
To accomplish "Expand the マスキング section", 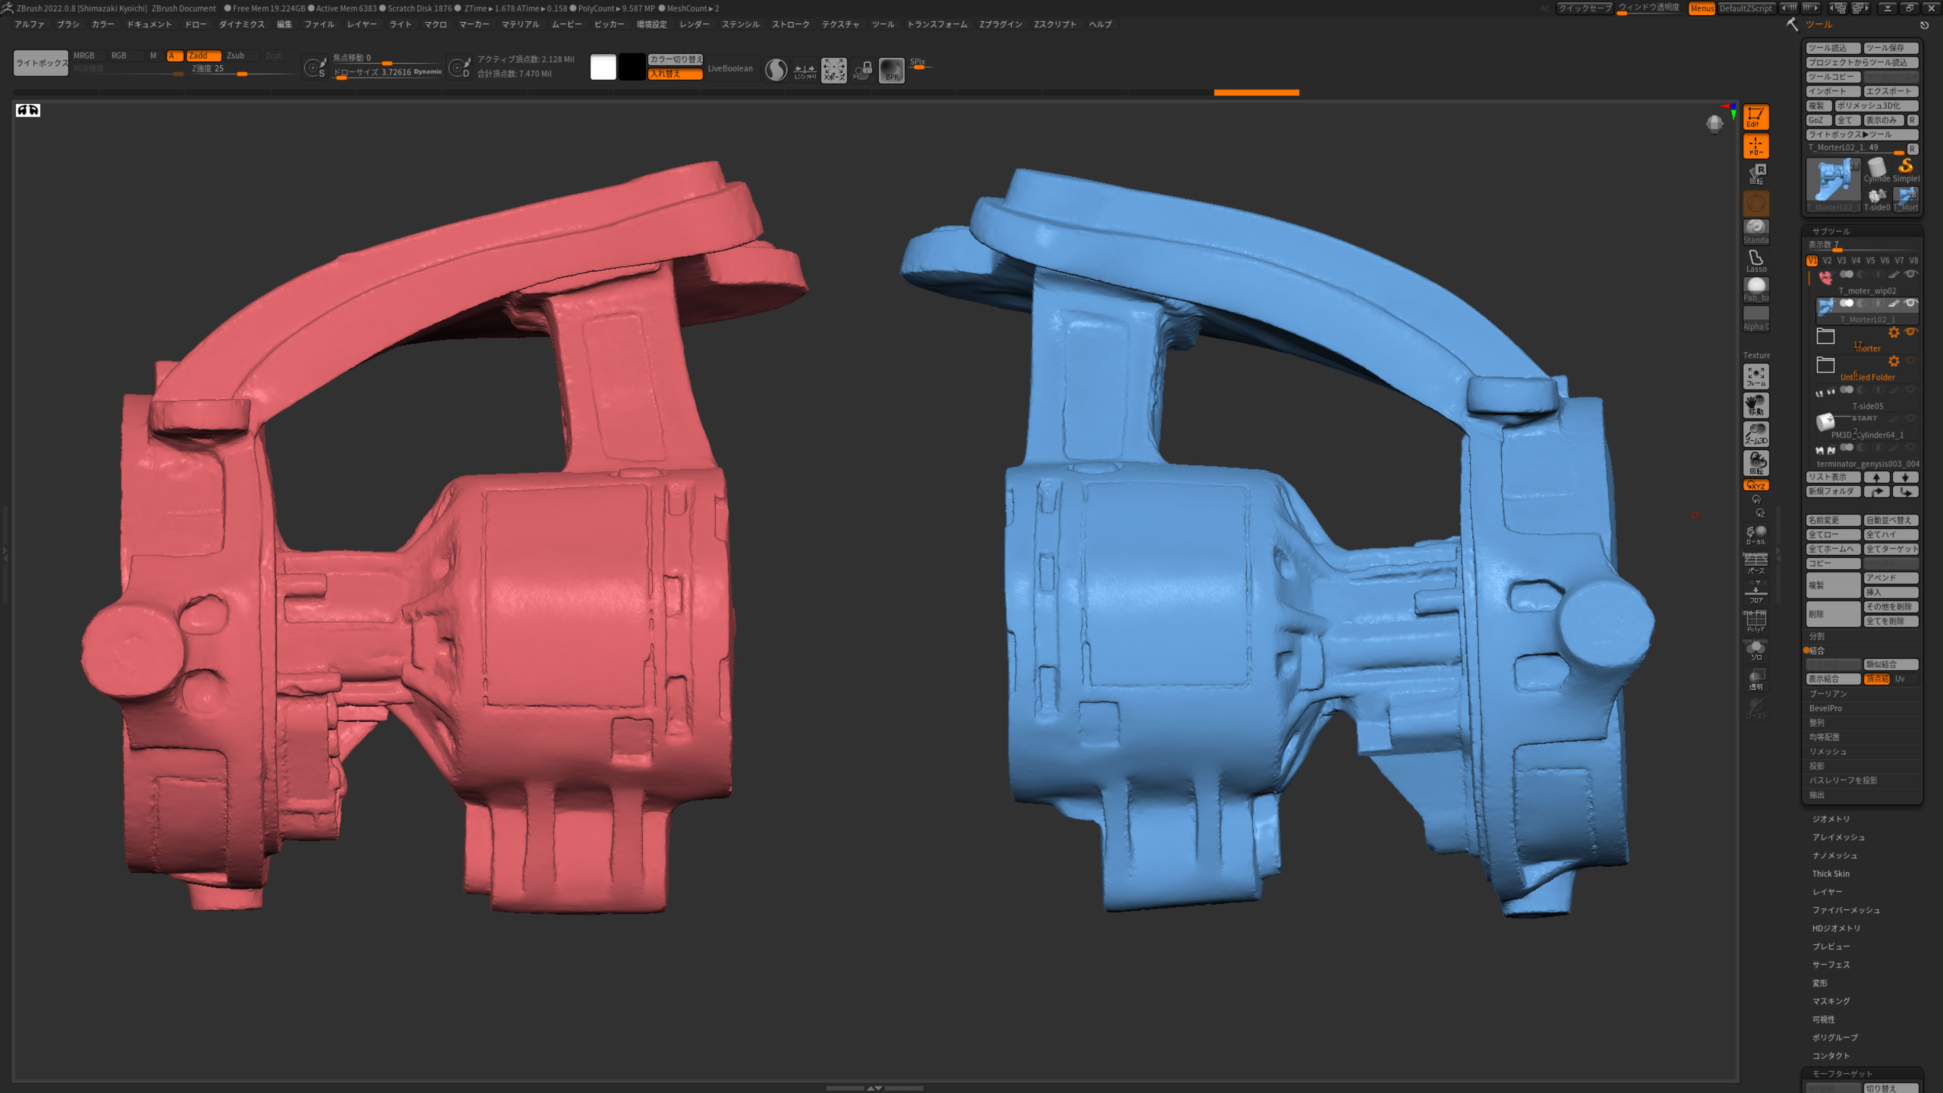I will pyautogui.click(x=1831, y=1001).
